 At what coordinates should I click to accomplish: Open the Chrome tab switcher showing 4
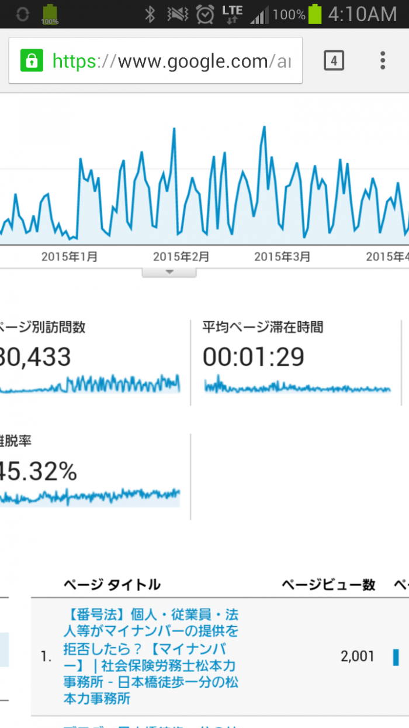334,60
